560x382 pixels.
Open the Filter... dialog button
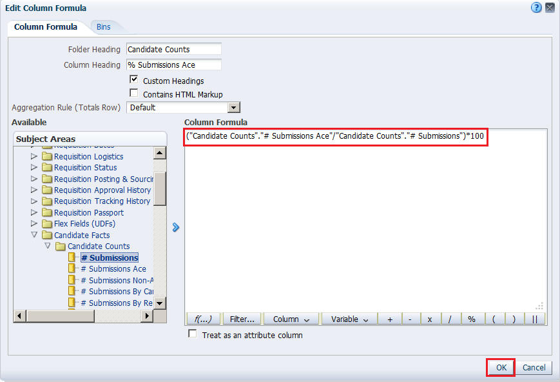point(242,319)
